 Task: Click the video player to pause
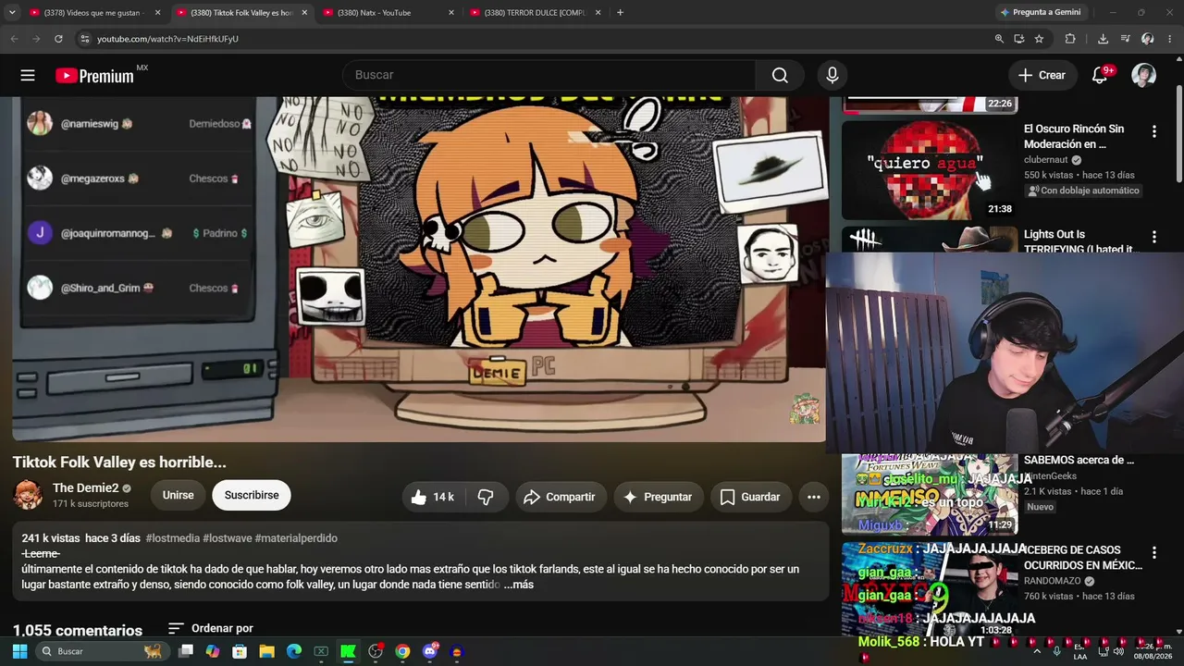pos(418,268)
